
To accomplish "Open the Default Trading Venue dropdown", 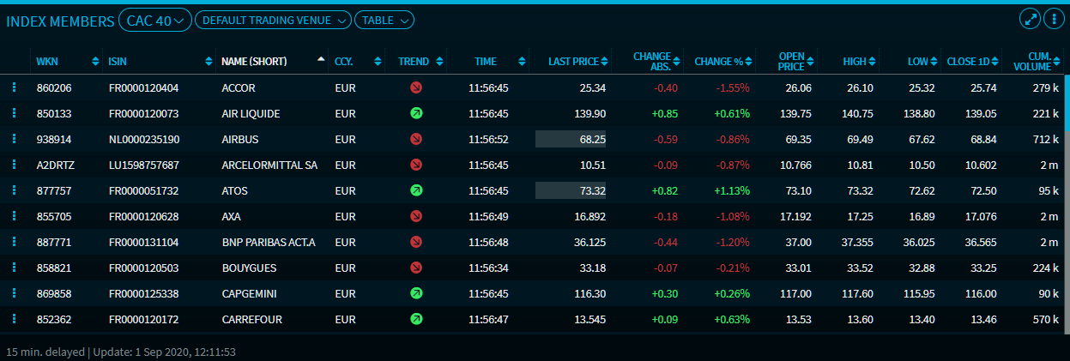I will coord(273,21).
